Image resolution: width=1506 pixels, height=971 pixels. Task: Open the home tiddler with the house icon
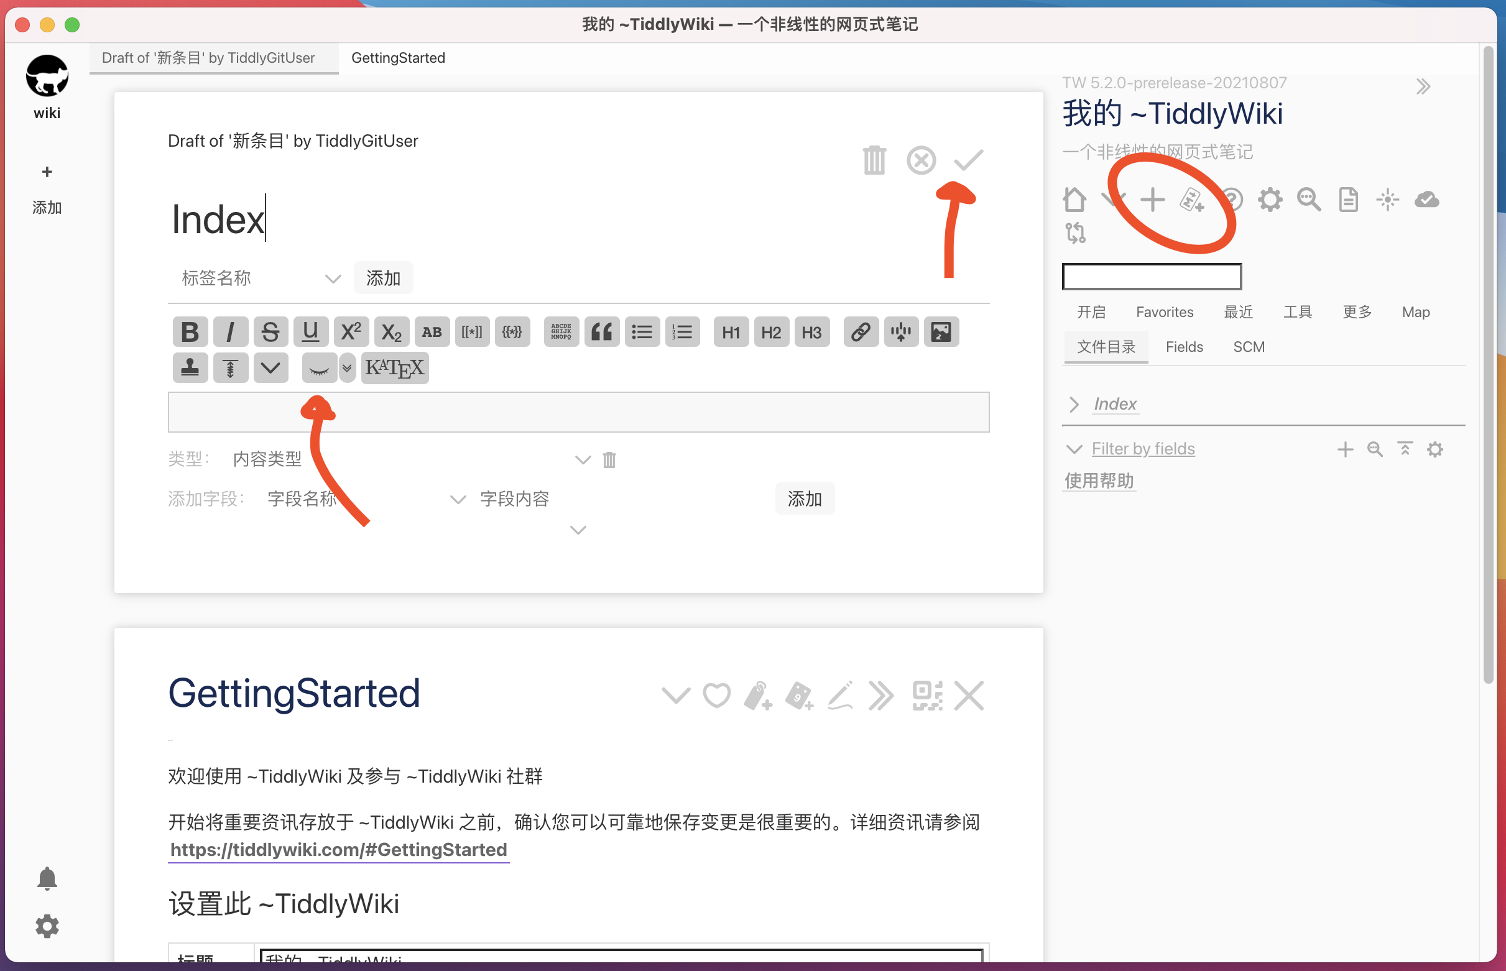tap(1074, 200)
